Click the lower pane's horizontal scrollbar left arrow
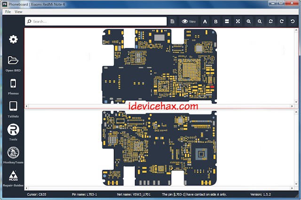The image size is (301, 200). coord(26,188)
